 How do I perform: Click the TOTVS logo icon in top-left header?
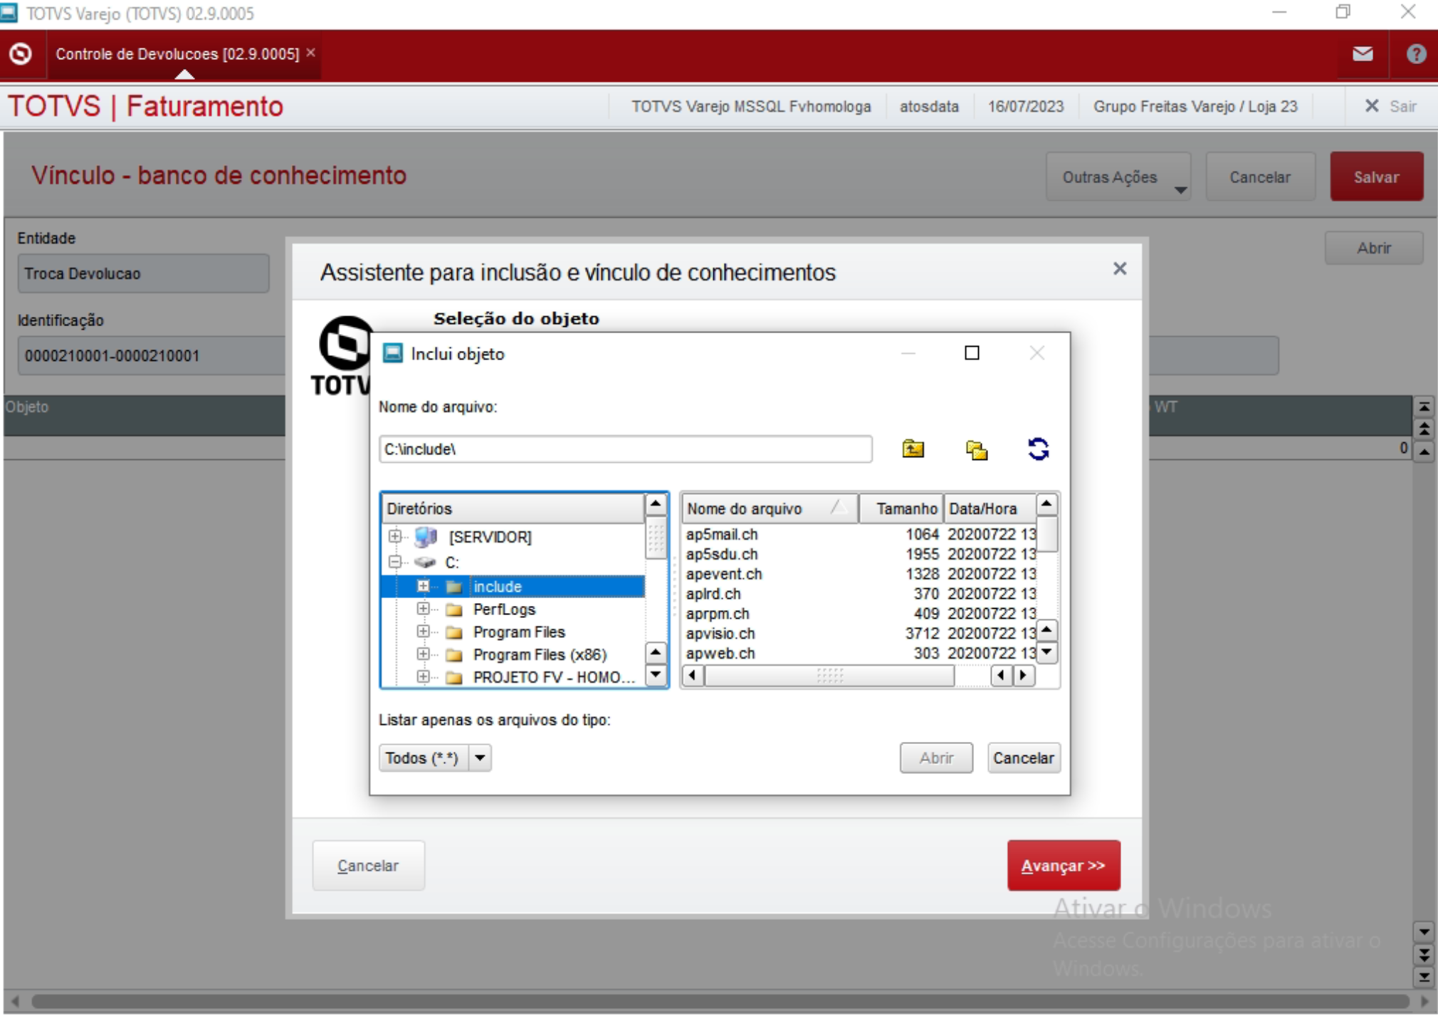point(21,53)
